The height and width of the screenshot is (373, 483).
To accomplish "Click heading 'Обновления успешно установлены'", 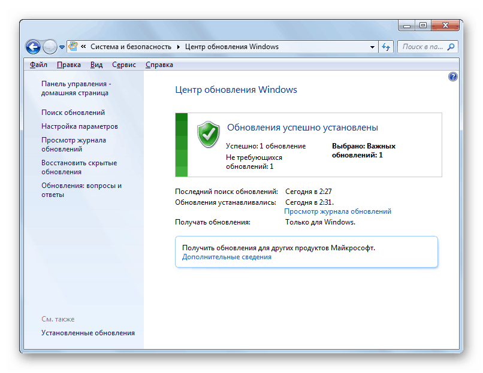I will click(303, 128).
